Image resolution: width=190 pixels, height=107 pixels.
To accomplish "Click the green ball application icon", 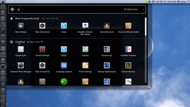I will tap(64, 81).
